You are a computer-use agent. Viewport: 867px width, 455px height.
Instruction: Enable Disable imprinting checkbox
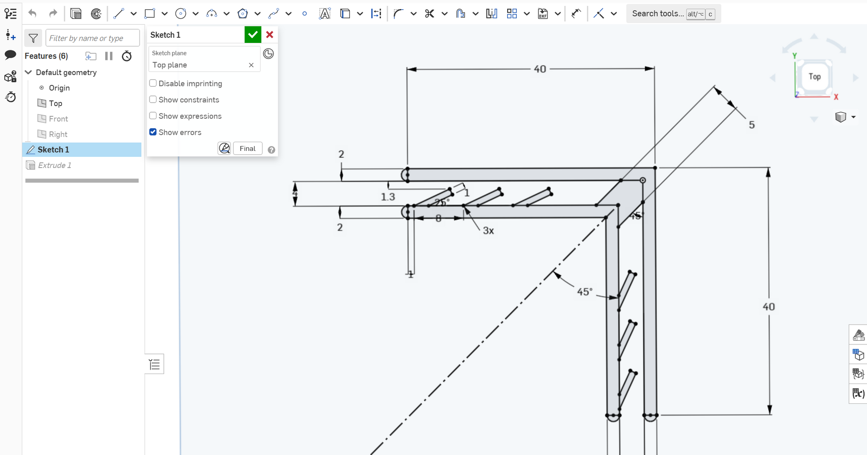(x=153, y=83)
